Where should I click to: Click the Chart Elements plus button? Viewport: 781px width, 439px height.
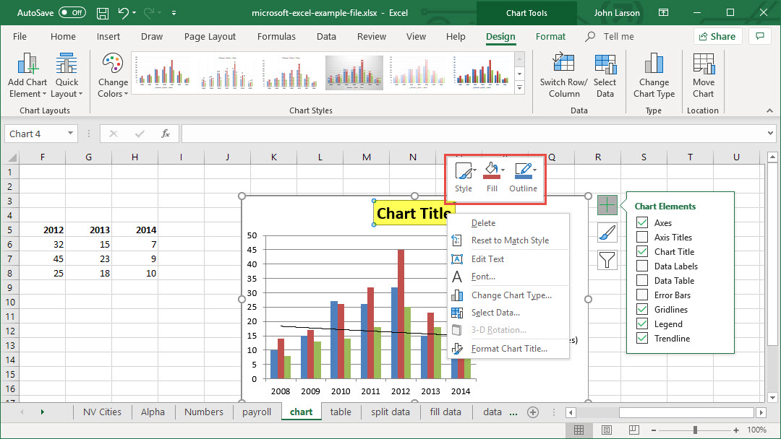[x=607, y=205]
